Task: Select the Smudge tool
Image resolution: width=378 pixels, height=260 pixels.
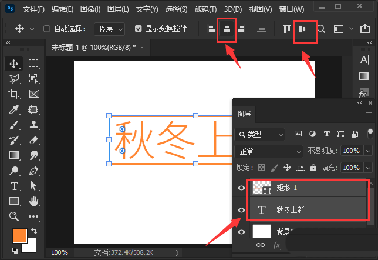Action: click(x=34, y=156)
